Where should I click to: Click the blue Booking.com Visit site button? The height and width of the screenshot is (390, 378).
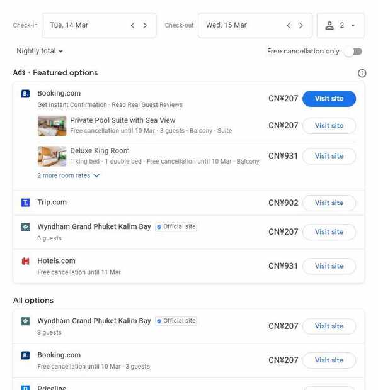(x=329, y=99)
